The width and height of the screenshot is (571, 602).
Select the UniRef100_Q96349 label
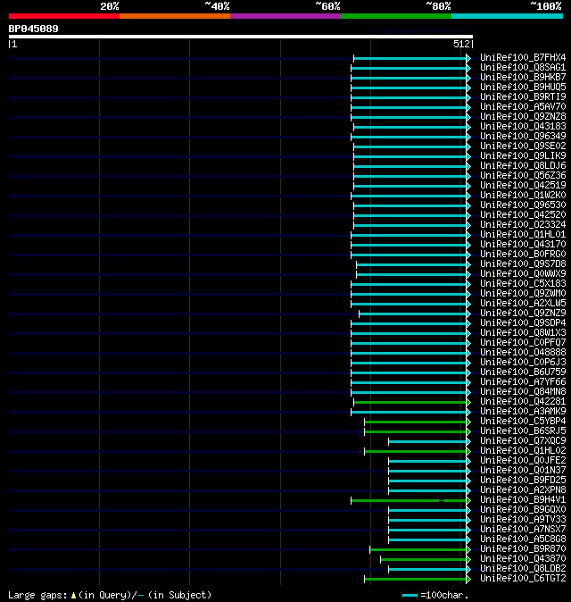tap(523, 137)
